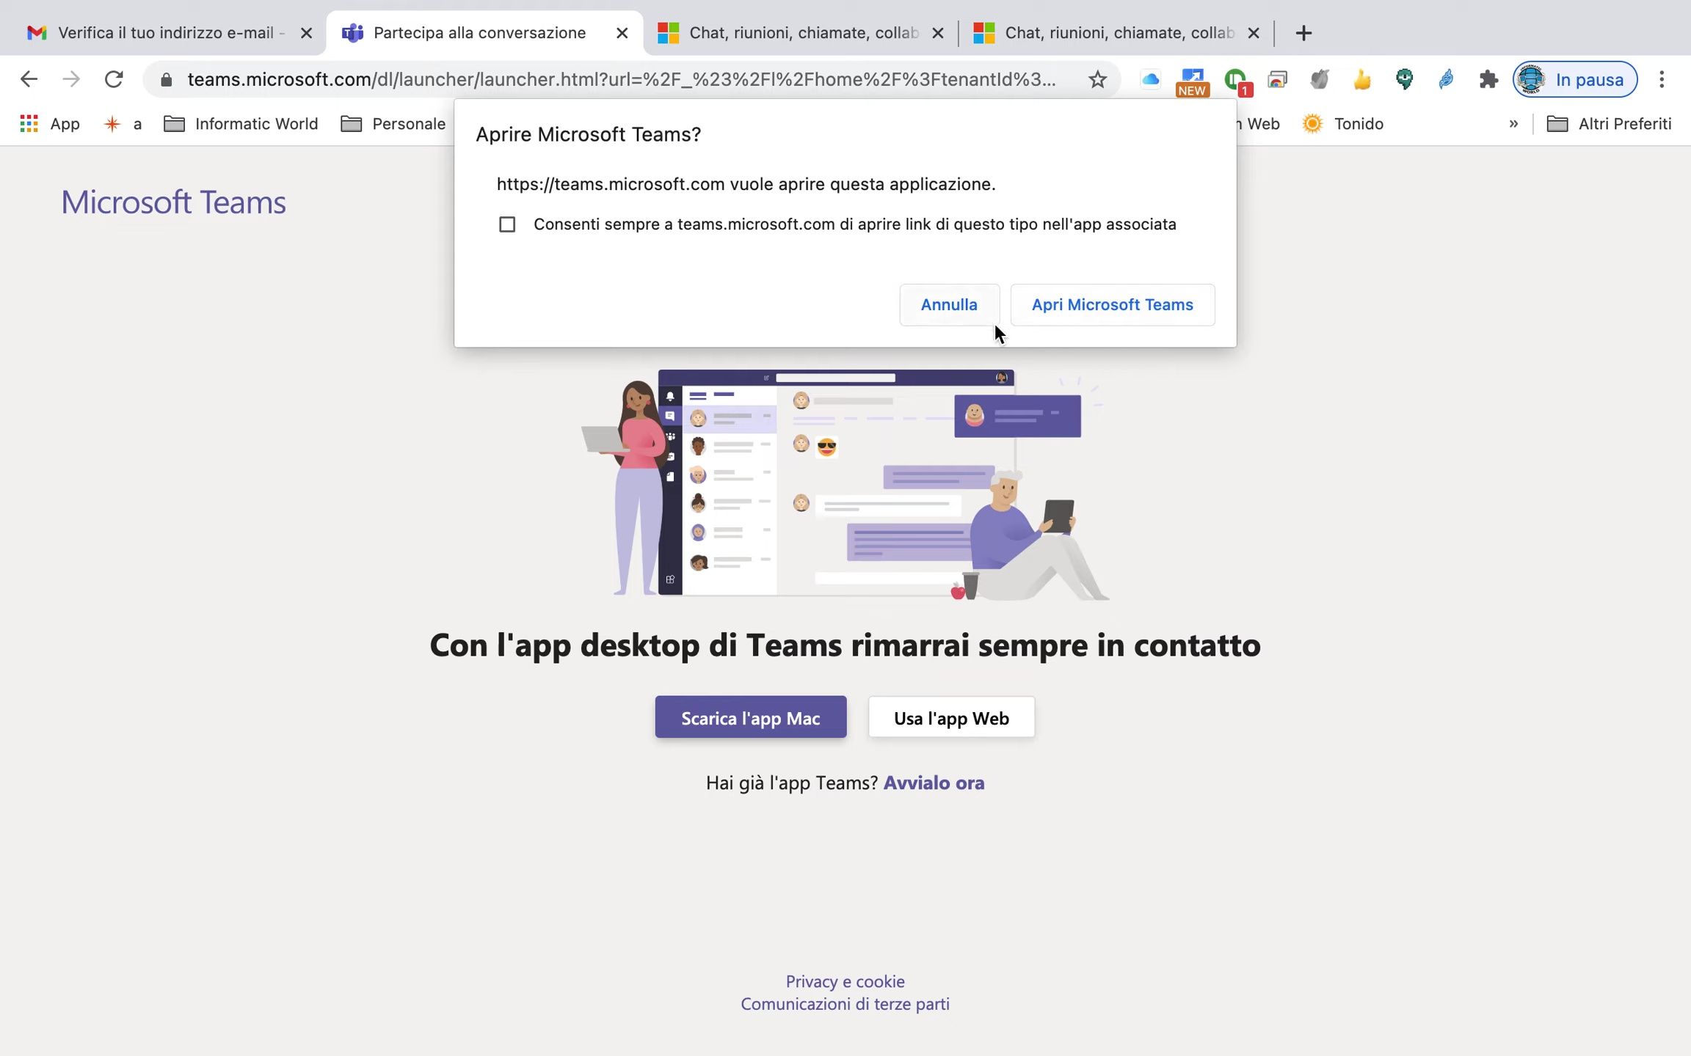Click Annulla in the dialog

click(x=949, y=305)
